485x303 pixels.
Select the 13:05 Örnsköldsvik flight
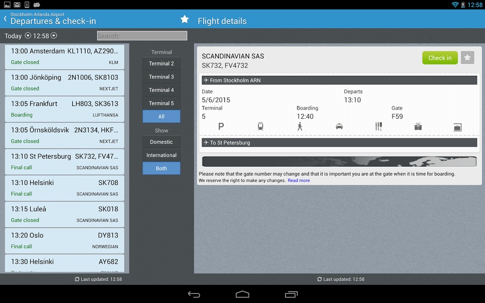(x=65, y=135)
